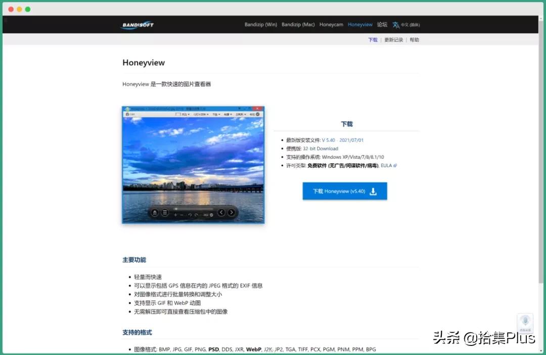Image resolution: width=546 pixels, height=355 pixels.
Task: Click the next-image arrow in the preview controls
Action: [x=232, y=212]
